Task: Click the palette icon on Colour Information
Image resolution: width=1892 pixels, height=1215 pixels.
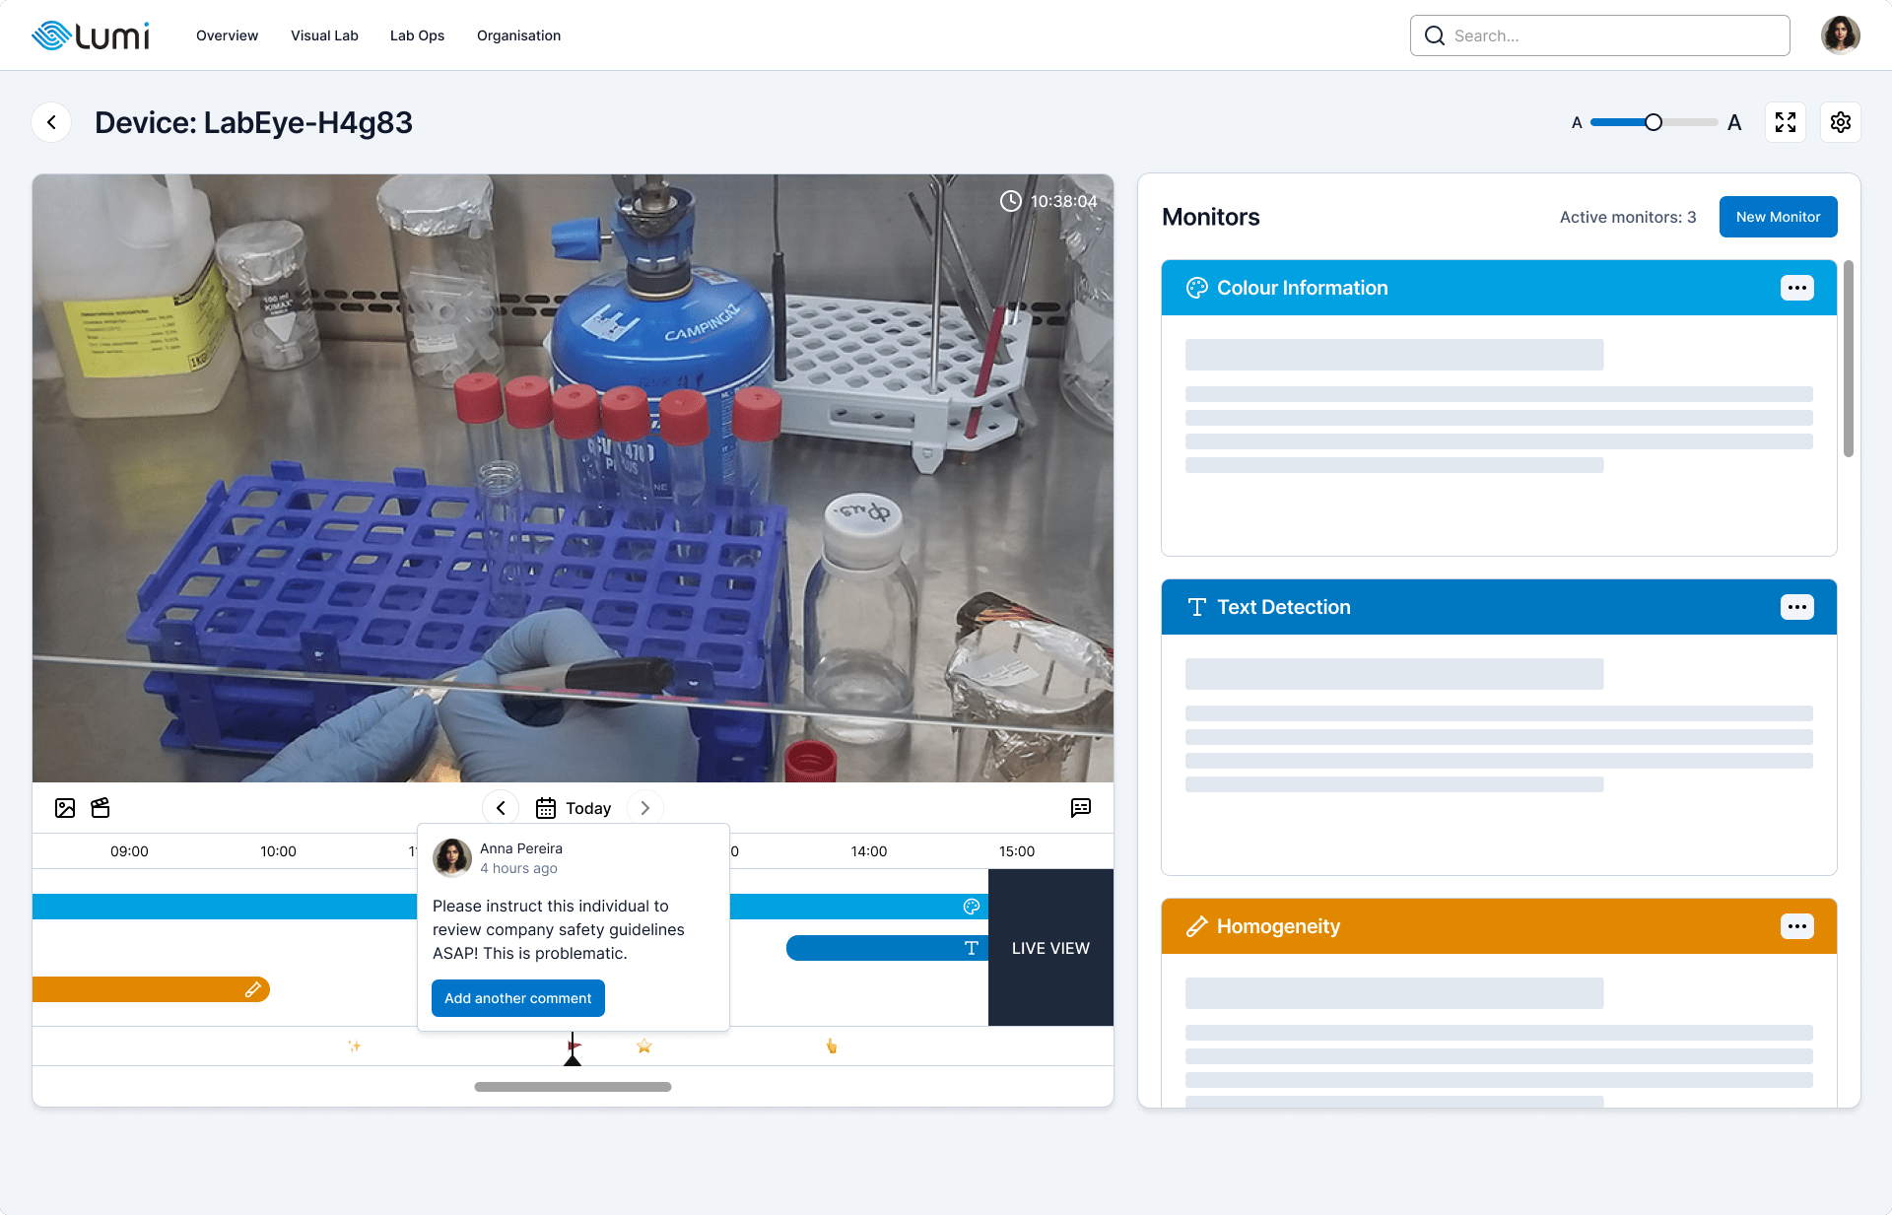Action: click(1196, 288)
